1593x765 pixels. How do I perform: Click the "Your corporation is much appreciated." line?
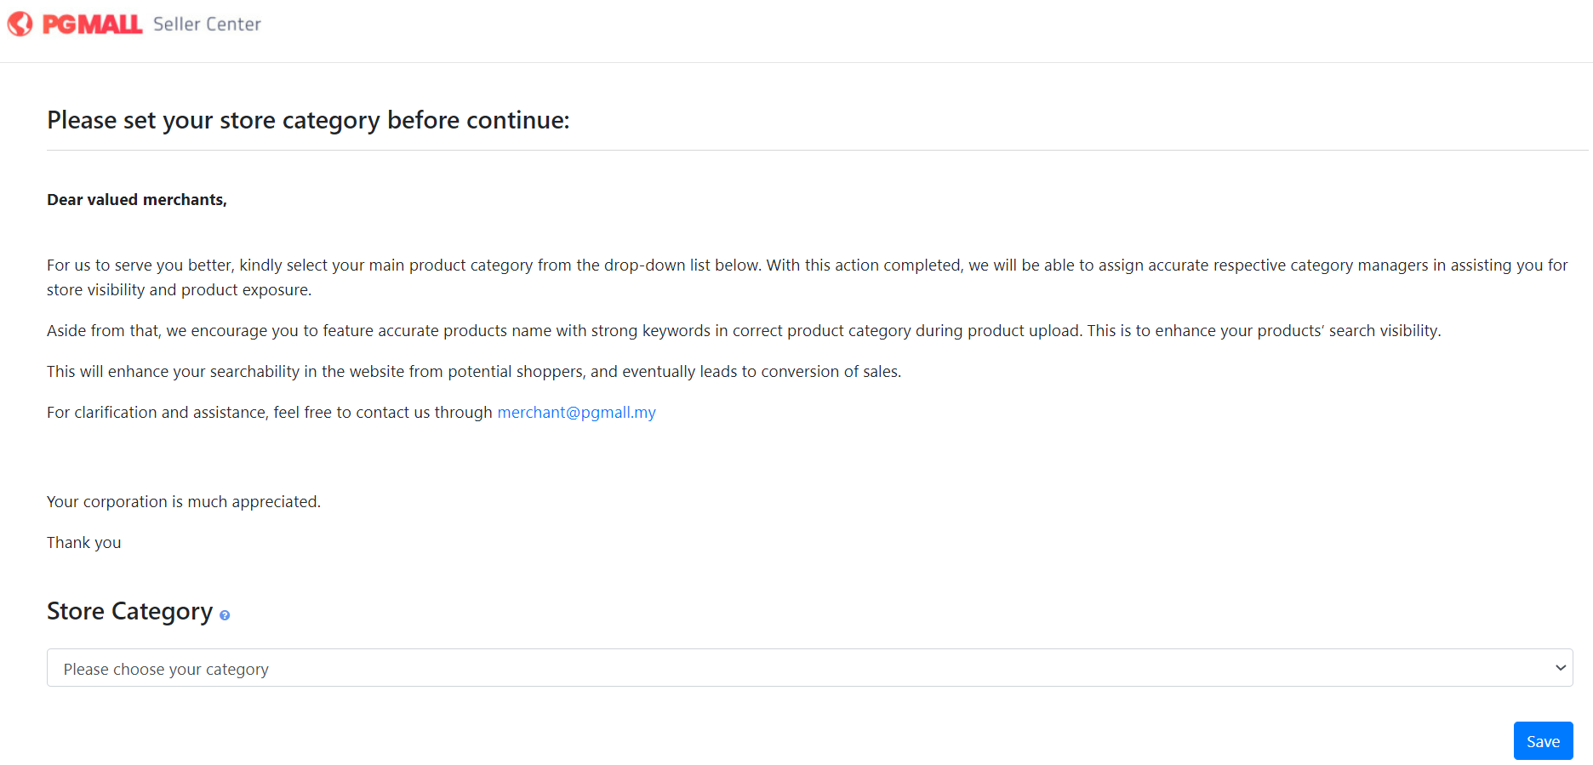(184, 502)
